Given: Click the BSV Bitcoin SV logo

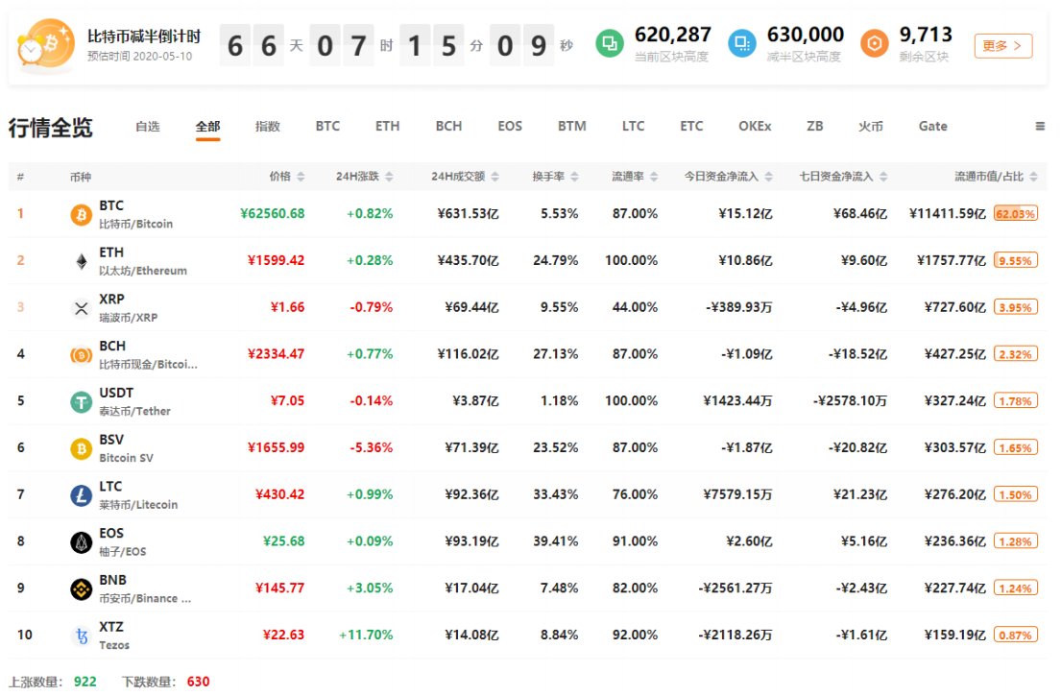Looking at the screenshot, I should (82, 448).
